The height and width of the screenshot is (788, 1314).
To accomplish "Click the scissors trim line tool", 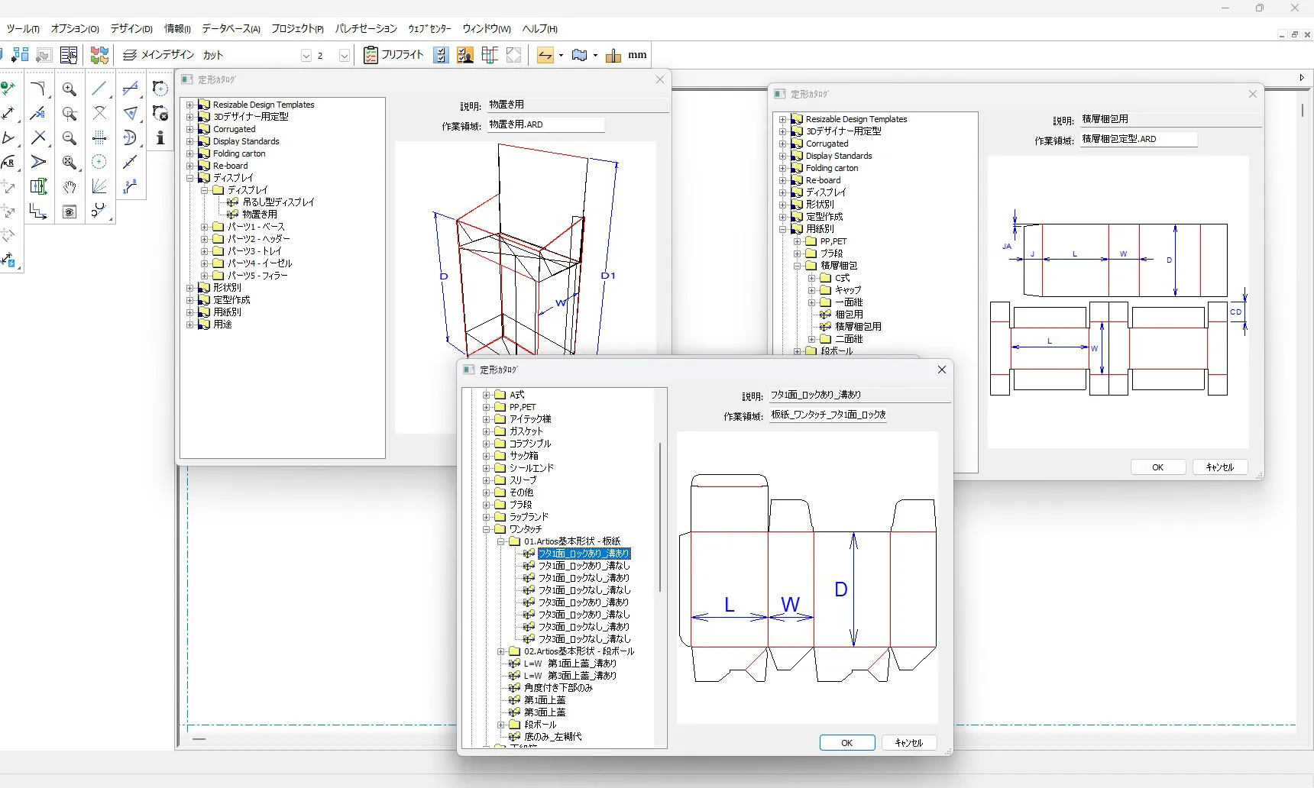I will (37, 114).
